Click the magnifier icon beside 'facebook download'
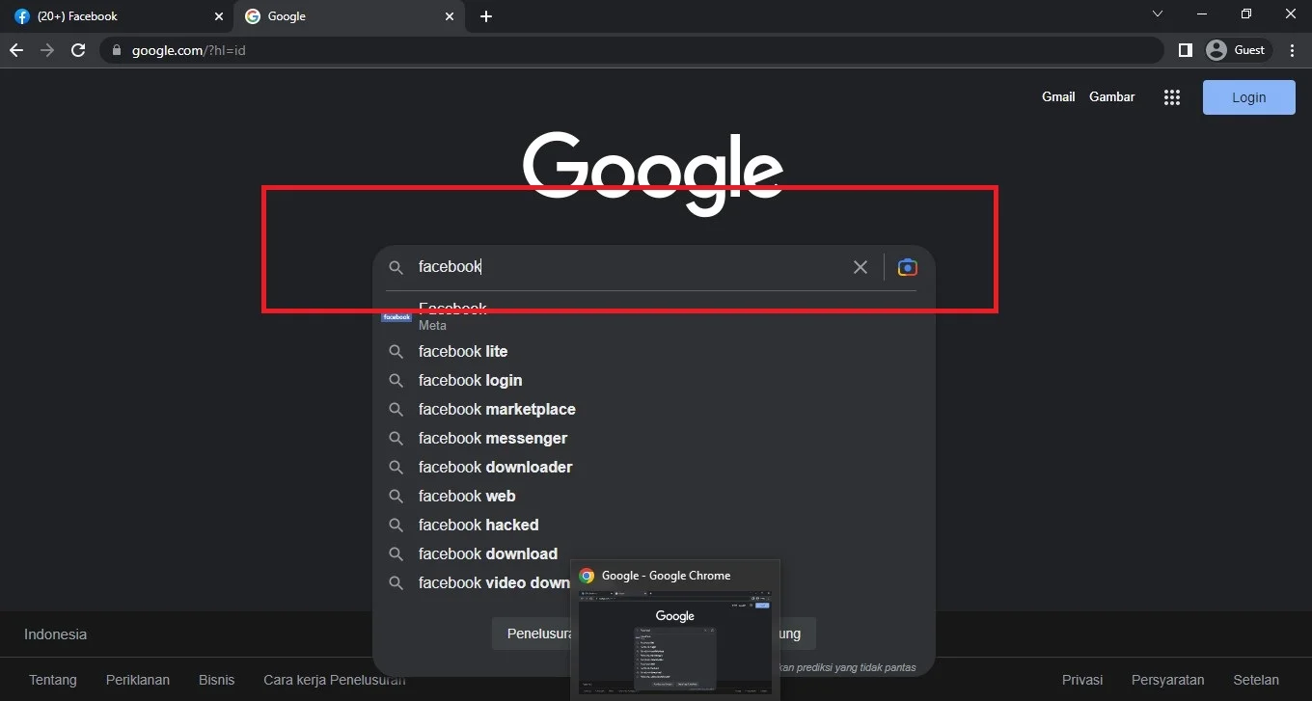This screenshot has width=1312, height=701. [x=396, y=554]
